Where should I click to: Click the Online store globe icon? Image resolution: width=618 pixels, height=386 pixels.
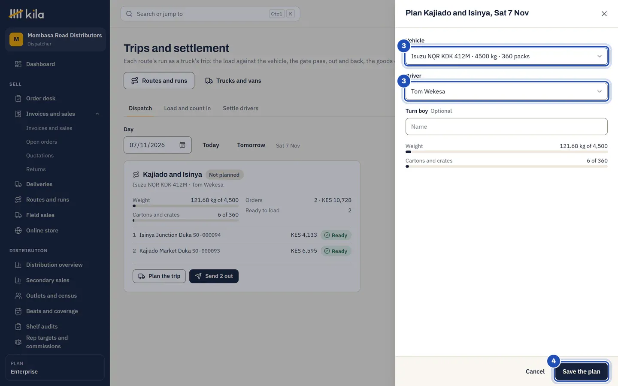click(18, 231)
